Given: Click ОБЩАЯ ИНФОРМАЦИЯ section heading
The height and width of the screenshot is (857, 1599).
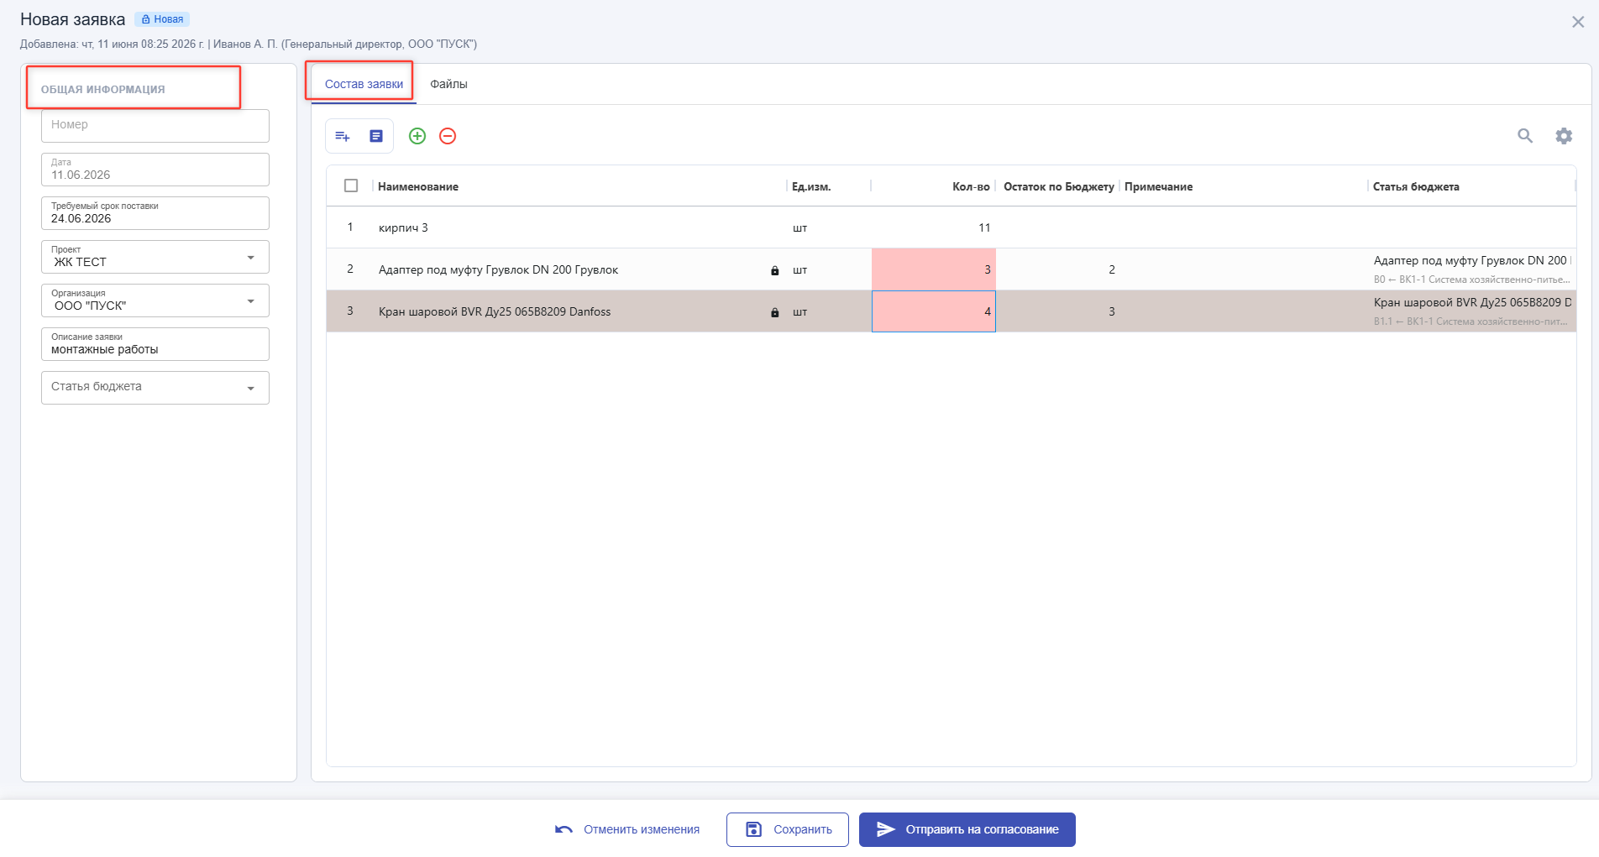Looking at the screenshot, I should pos(103,89).
